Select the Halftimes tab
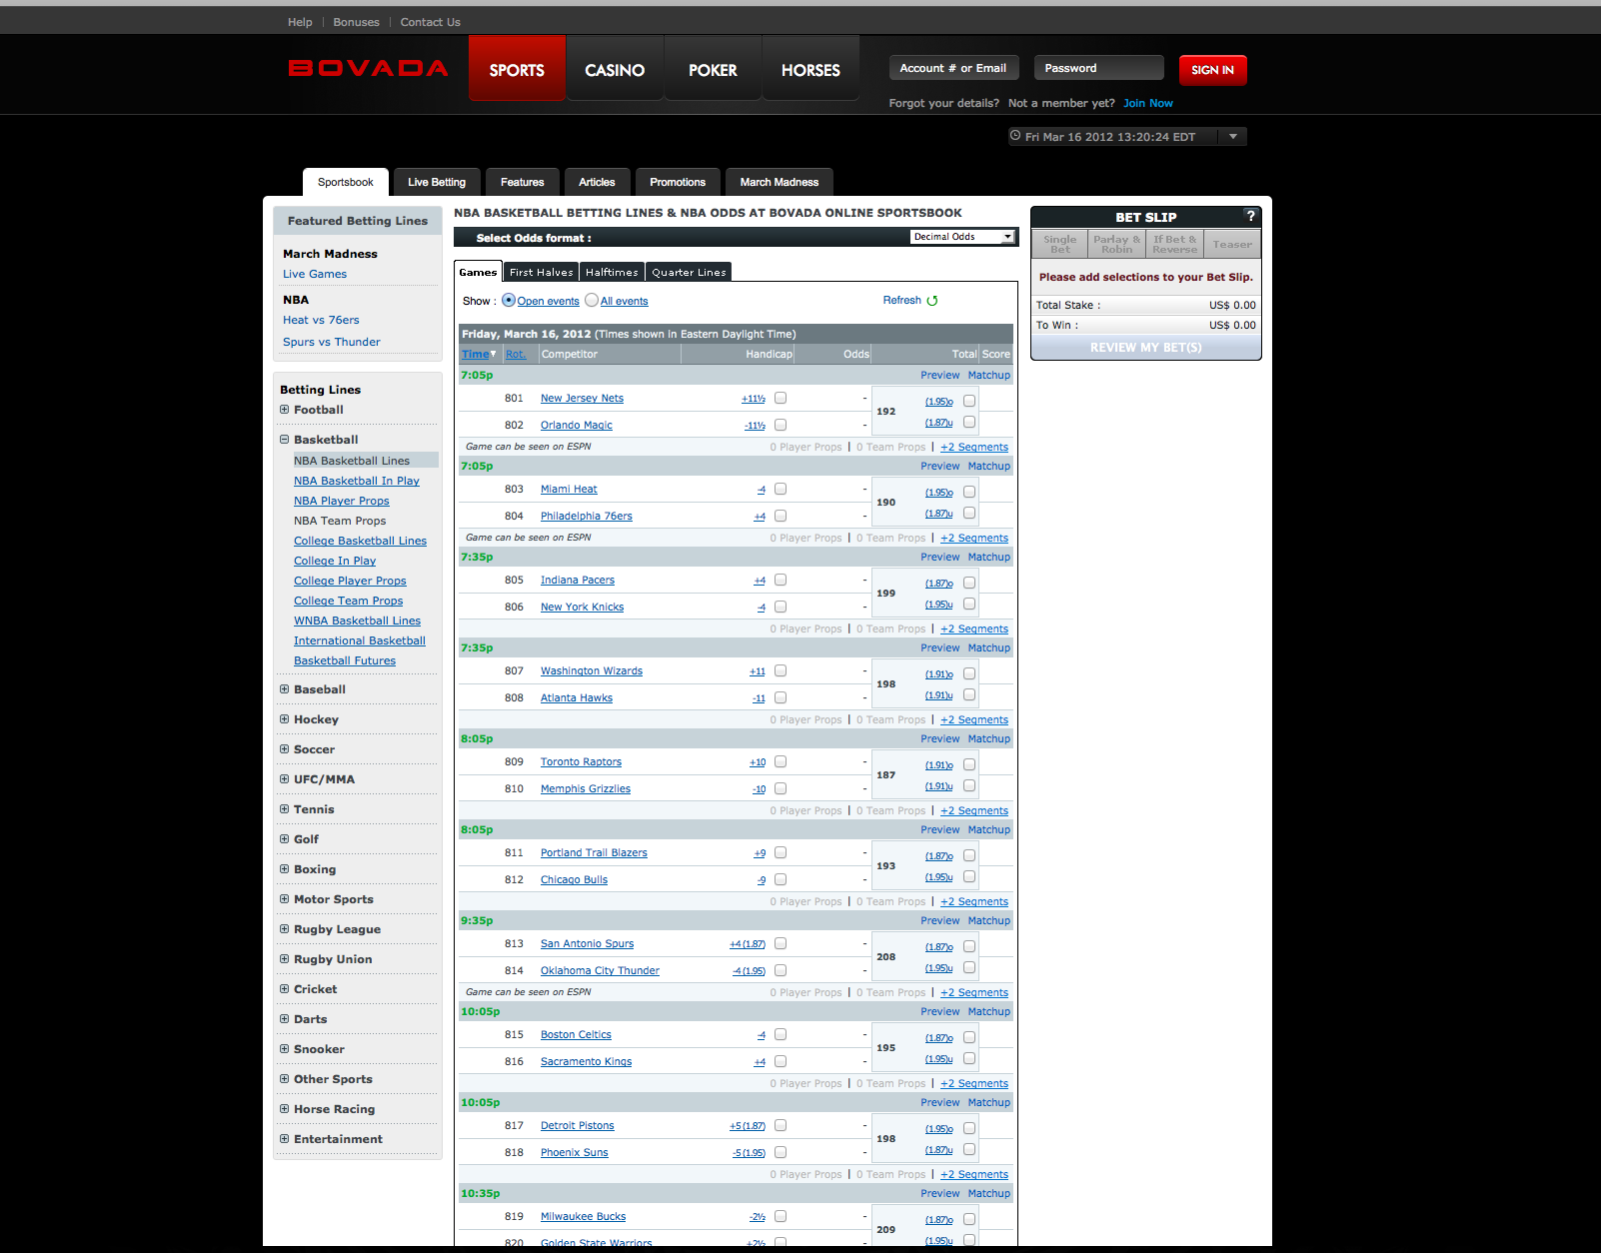 point(612,272)
